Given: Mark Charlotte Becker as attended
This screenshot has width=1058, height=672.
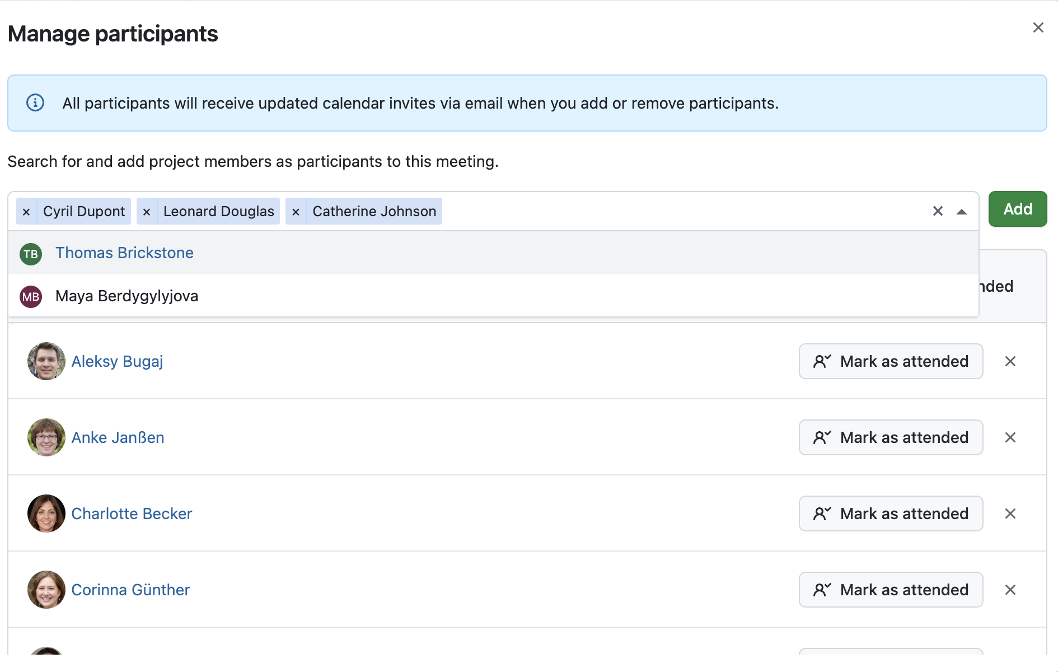Looking at the screenshot, I should tap(891, 514).
